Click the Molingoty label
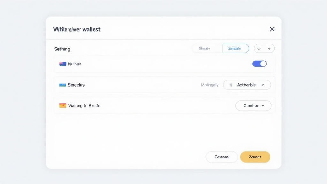This screenshot has height=184, width=327. 210,85
